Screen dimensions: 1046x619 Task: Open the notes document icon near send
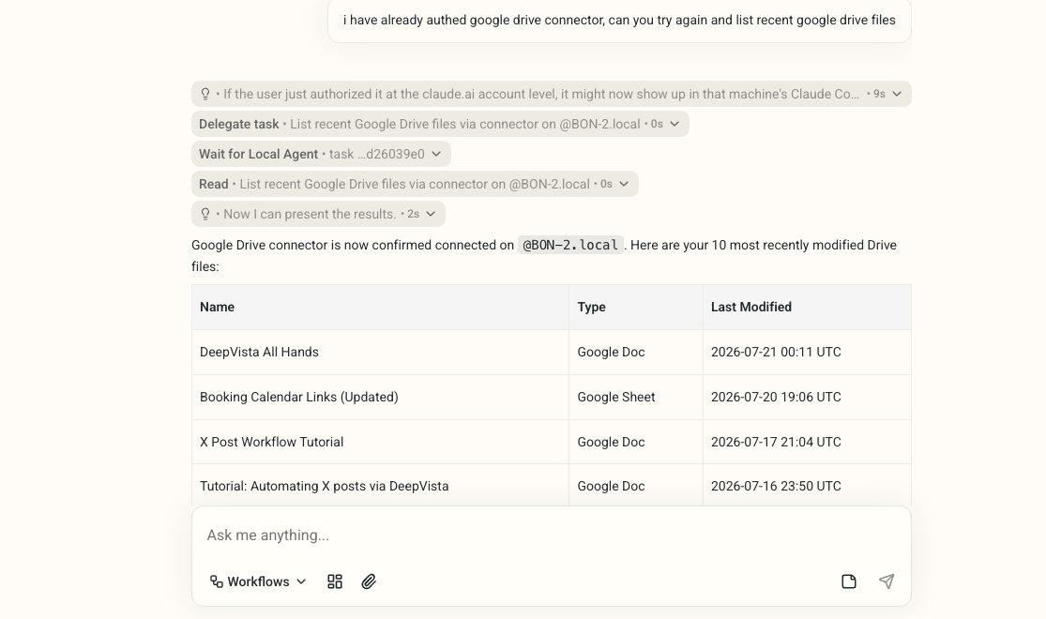(849, 581)
